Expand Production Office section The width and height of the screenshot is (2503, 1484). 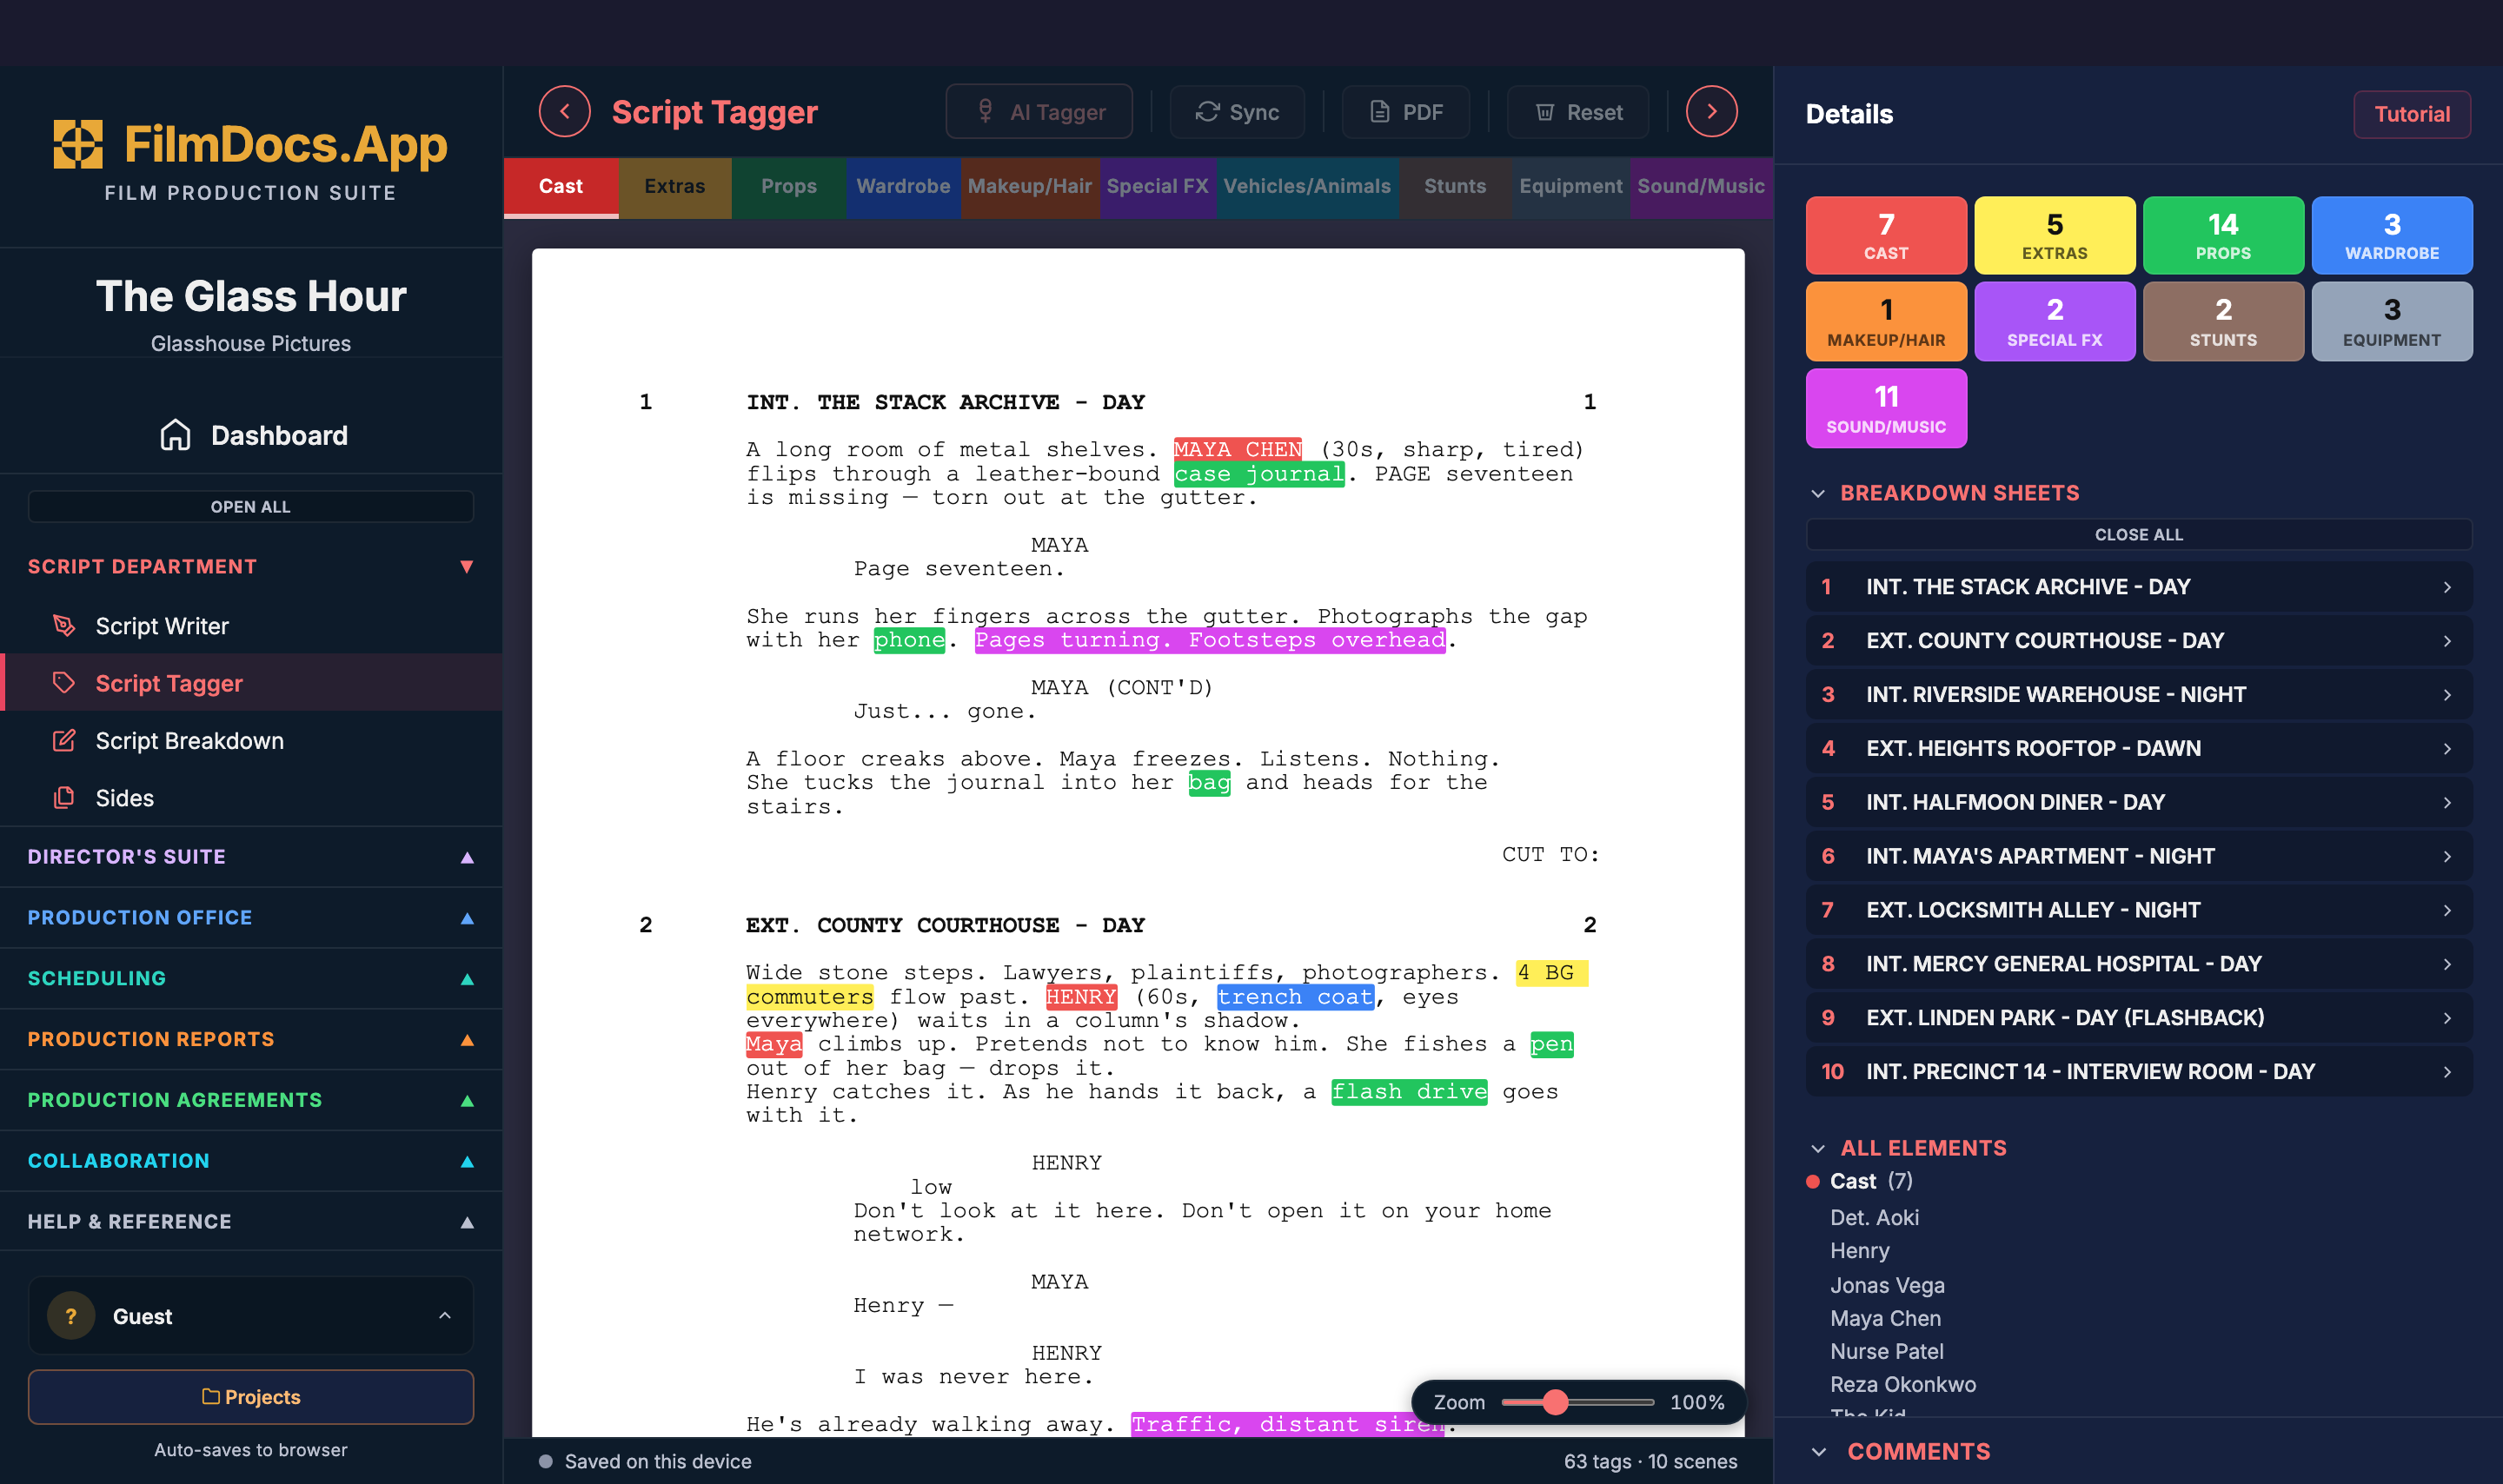(x=251, y=918)
